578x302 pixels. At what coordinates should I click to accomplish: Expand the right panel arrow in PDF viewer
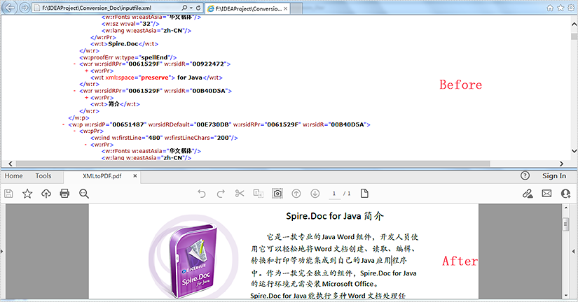[x=573, y=252]
